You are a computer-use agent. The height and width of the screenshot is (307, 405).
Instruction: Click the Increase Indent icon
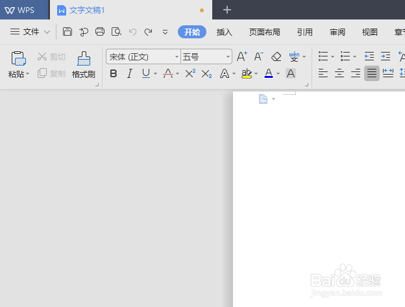386,56
